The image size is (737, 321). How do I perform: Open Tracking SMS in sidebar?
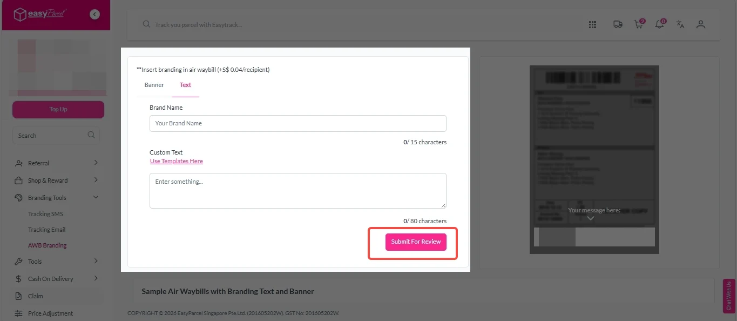(x=45, y=214)
